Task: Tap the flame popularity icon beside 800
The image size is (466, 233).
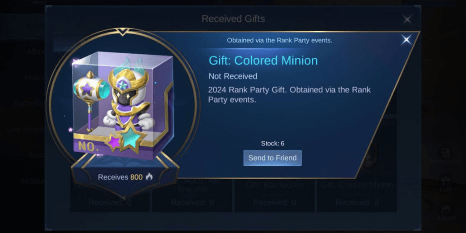Action: (149, 177)
